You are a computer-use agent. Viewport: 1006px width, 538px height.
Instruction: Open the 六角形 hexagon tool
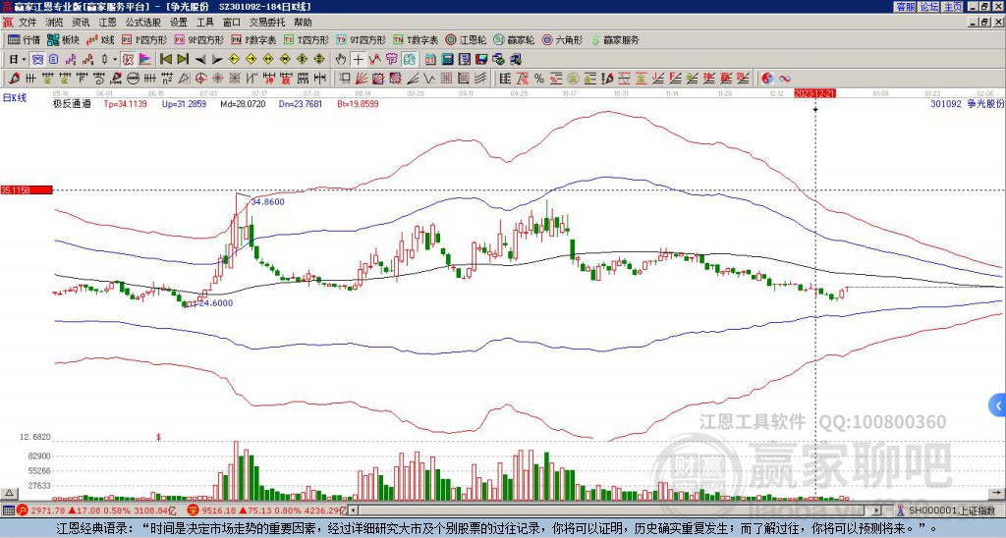pos(563,39)
